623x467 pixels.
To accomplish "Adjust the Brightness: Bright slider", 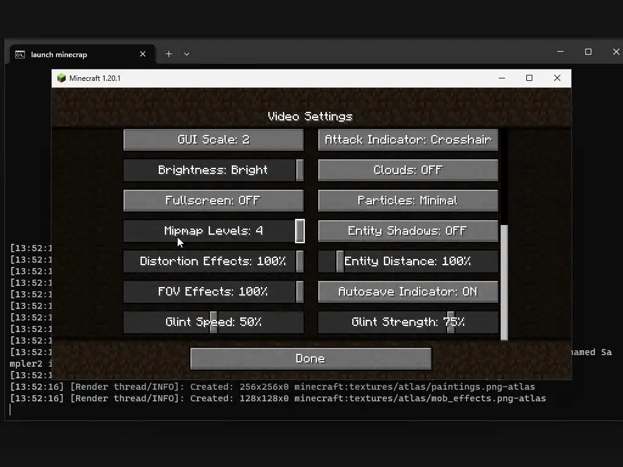I will tap(214, 170).
